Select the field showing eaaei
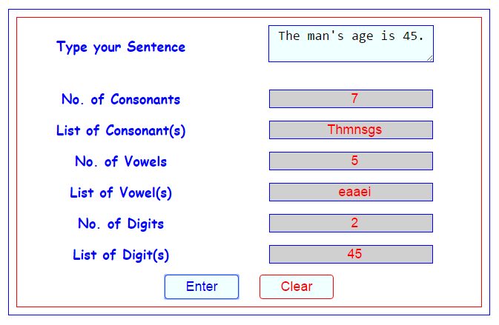499x325 pixels. (351, 192)
